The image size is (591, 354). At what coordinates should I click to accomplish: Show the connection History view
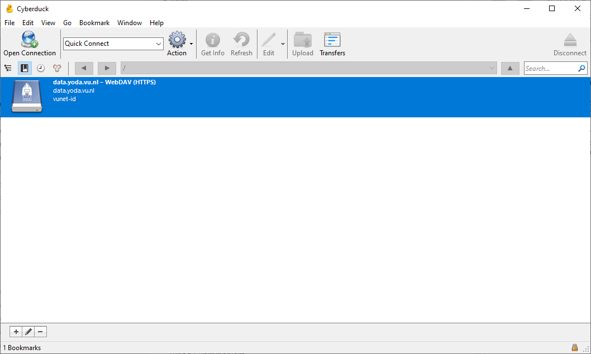[x=41, y=68]
